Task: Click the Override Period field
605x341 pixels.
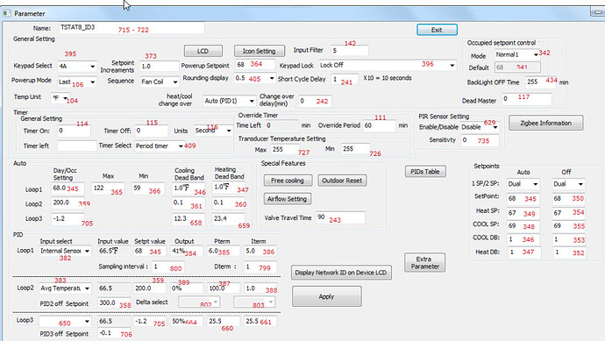Action: pyautogui.click(x=380, y=125)
